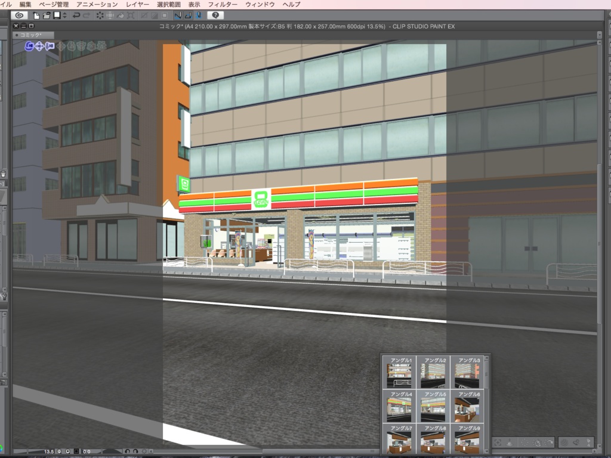Save the document via toolbar icon
Screen dimensions: 611x458
tap(57, 15)
